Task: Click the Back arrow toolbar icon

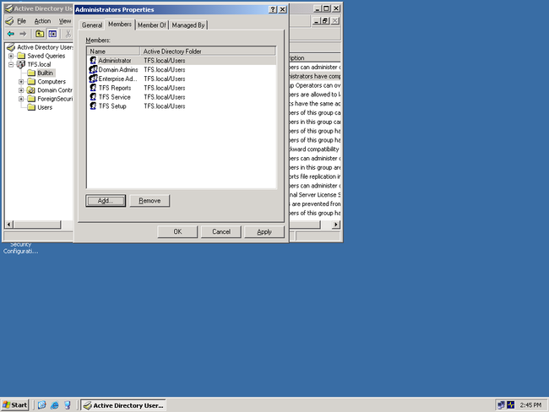Action: click(11, 34)
